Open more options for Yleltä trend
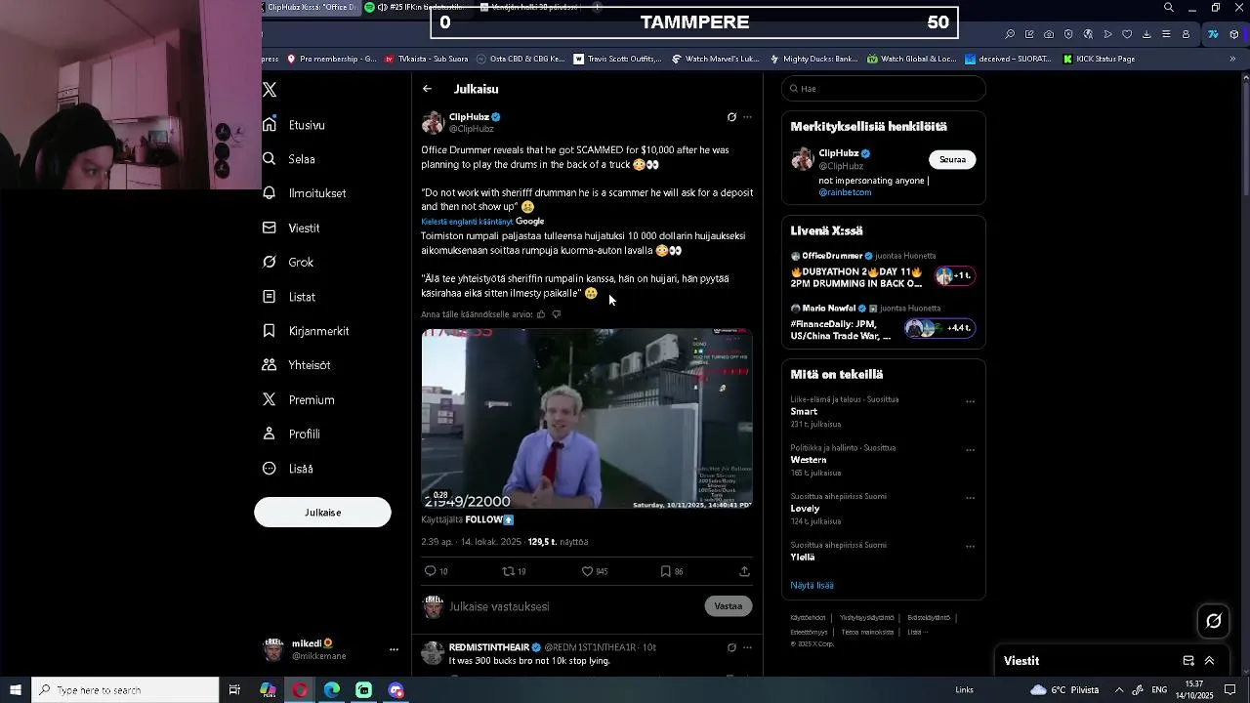 pyautogui.click(x=970, y=547)
